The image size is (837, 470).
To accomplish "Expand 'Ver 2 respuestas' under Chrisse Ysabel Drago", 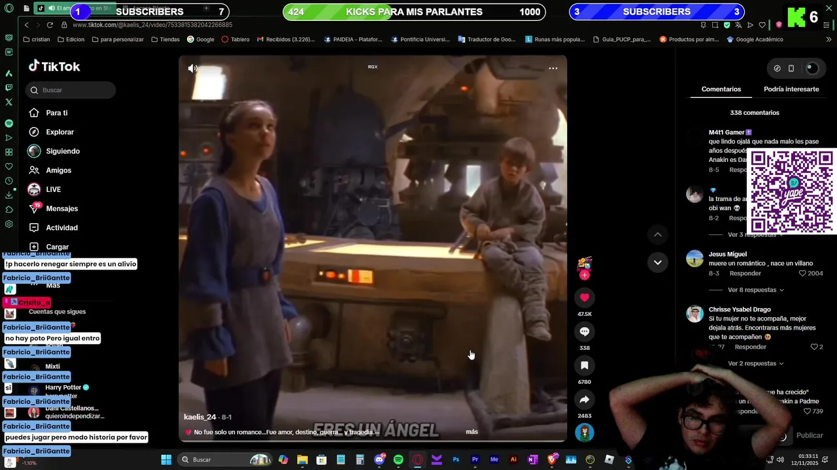I will [756, 364].
